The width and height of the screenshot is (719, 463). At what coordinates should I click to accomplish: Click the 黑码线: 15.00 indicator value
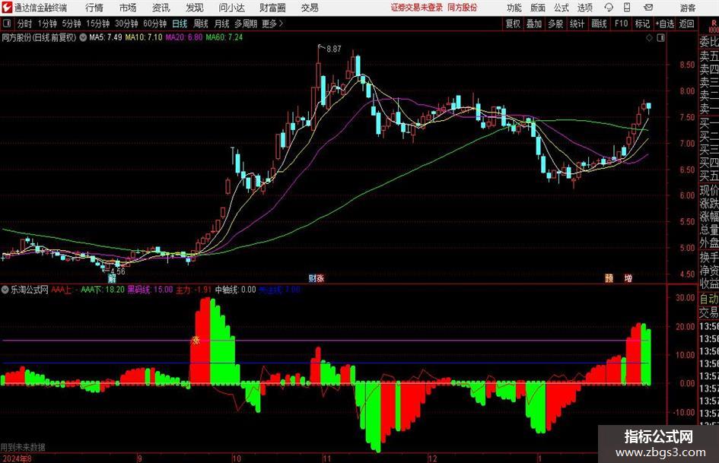[x=150, y=290]
